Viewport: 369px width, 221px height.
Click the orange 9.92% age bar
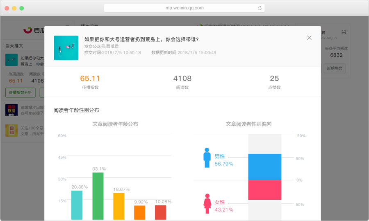(139, 213)
